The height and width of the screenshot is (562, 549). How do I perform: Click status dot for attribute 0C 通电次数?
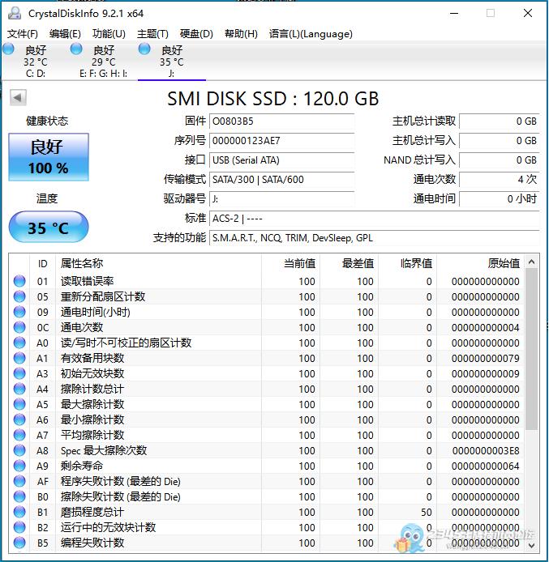pos(19,328)
